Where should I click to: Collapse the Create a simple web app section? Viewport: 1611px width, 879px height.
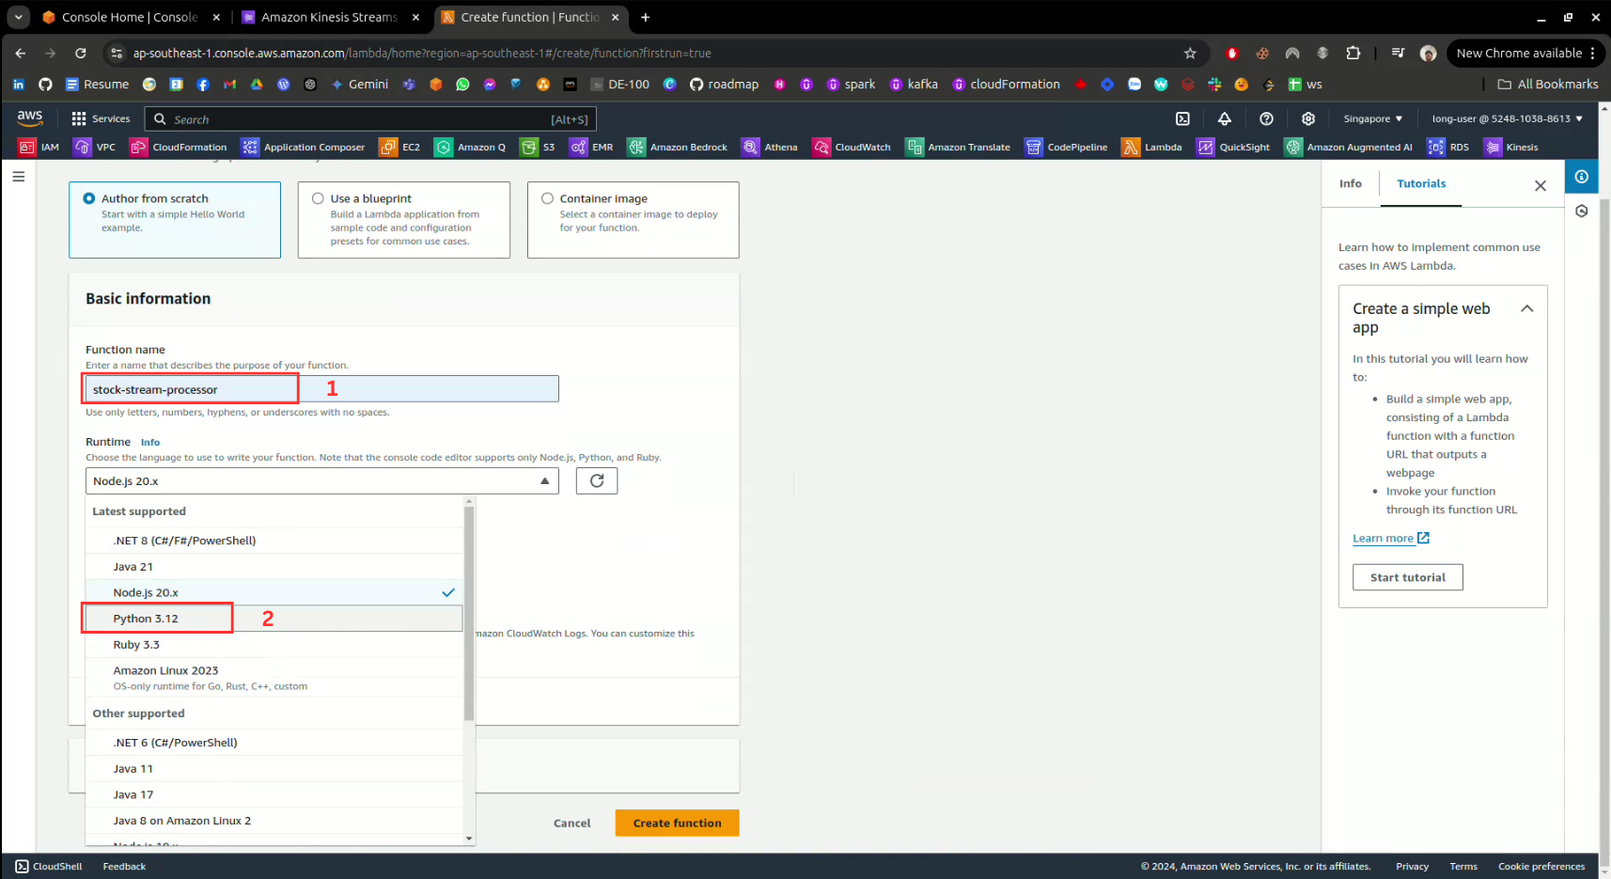[x=1526, y=308]
